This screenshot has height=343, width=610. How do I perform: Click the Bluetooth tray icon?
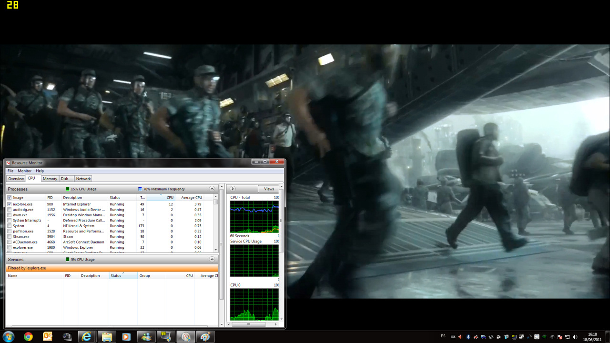click(x=468, y=337)
